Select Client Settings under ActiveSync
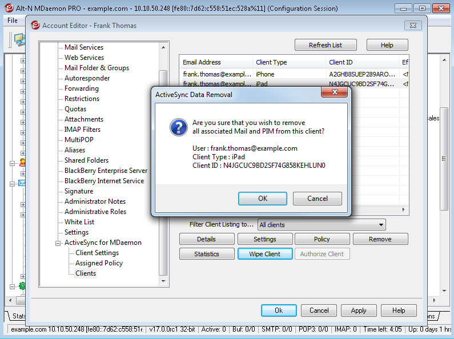Image resolution: width=454 pixels, height=339 pixels. click(97, 253)
